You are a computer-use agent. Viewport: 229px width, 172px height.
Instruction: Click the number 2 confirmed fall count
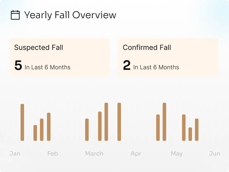[x=127, y=65]
